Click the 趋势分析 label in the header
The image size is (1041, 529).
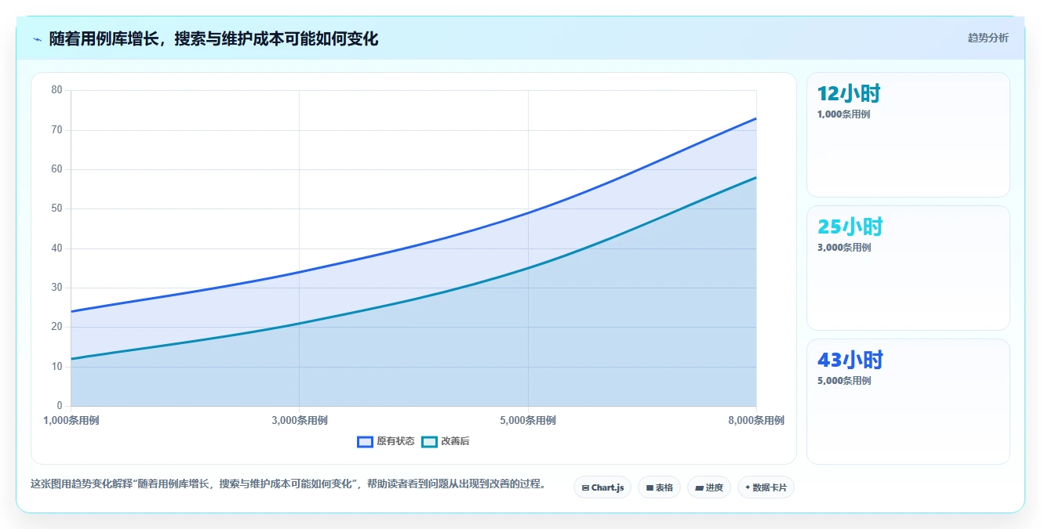[988, 38]
